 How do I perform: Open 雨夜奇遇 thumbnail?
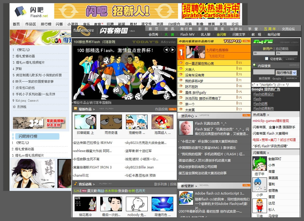click(x=111, y=122)
